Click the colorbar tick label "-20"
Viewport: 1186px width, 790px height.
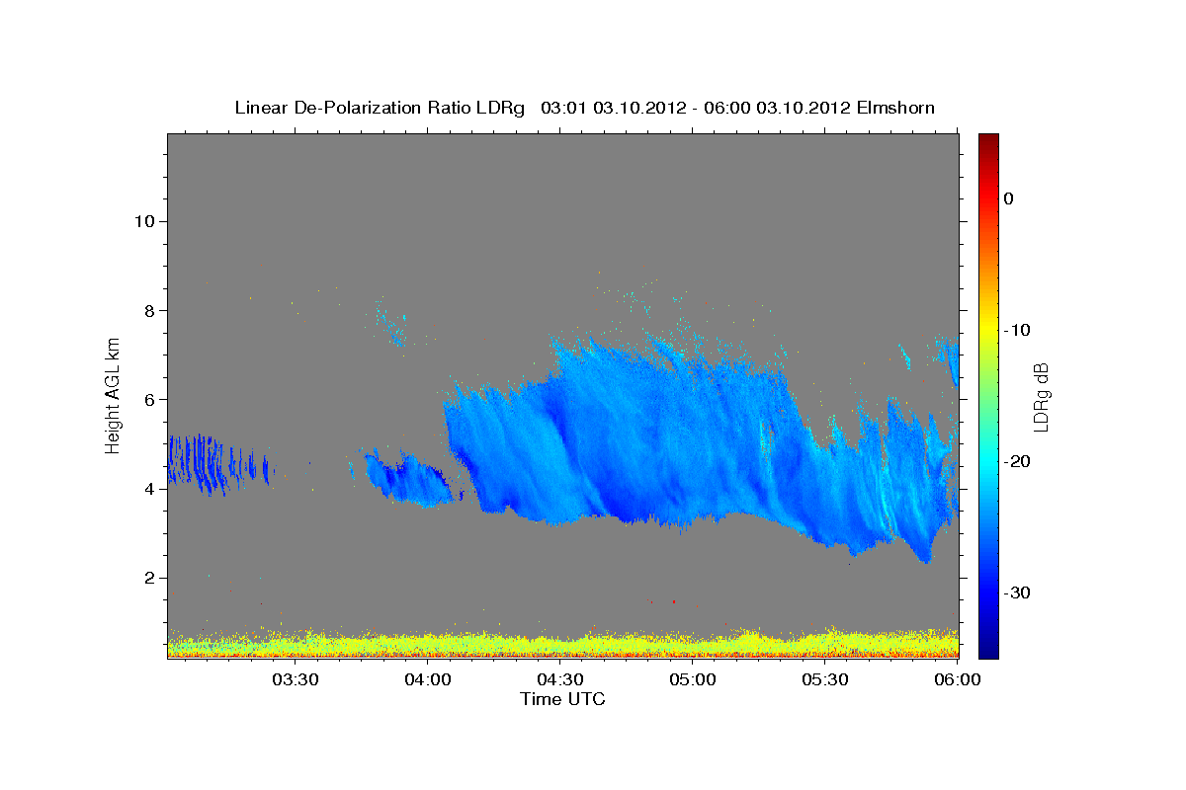coord(1018,461)
